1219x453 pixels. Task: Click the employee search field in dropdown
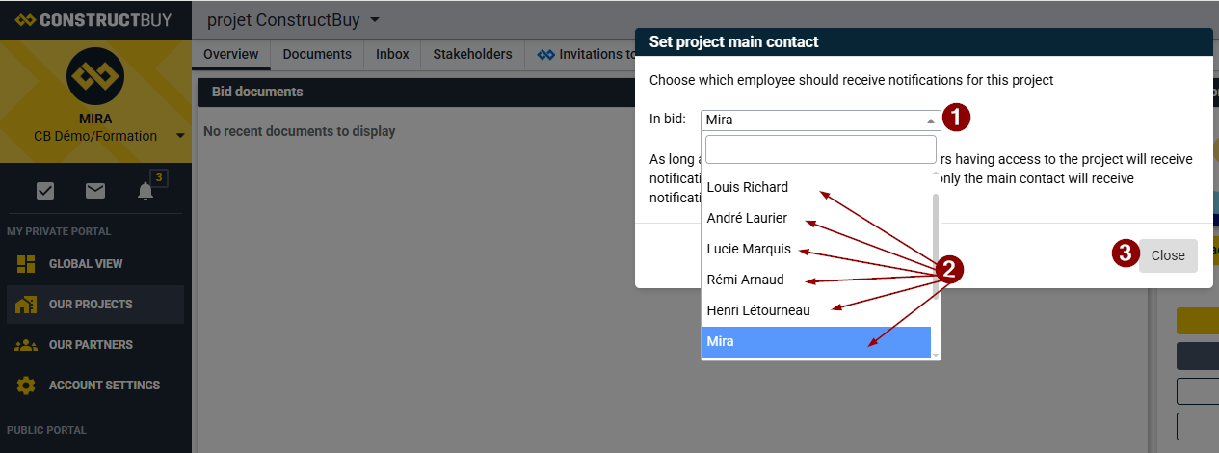(821, 149)
